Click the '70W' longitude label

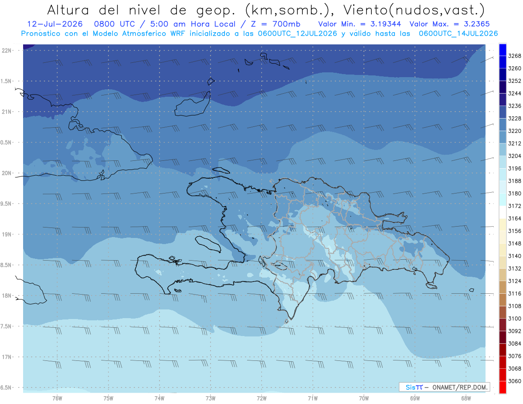(x=364, y=398)
